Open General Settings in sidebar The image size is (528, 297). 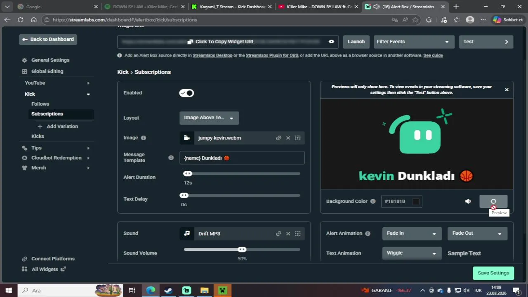pos(50,60)
